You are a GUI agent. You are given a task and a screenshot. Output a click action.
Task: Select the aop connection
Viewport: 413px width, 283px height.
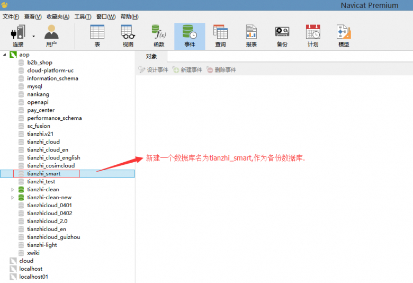coord(24,55)
